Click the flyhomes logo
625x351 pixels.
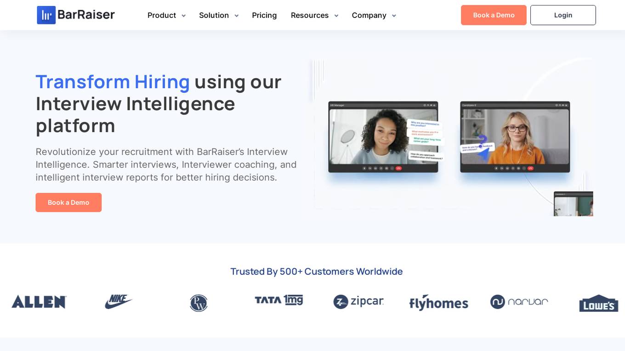438,303
